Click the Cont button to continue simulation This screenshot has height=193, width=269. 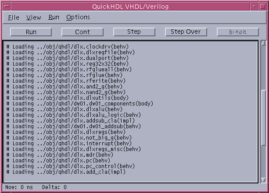click(x=82, y=32)
